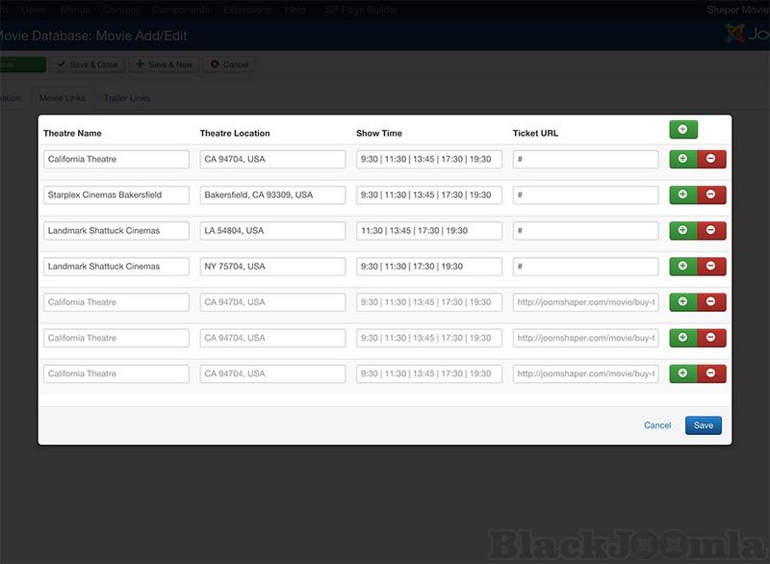Click the green add icon in header row
Viewport: 770px width, 564px height.
click(x=683, y=129)
